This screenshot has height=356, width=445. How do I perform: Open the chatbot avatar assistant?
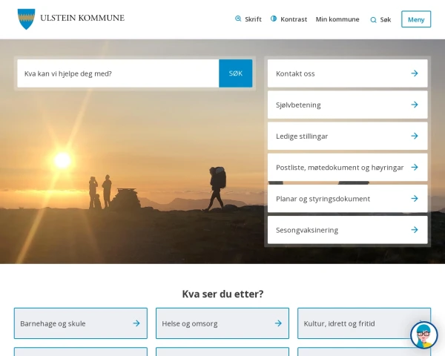click(x=423, y=335)
